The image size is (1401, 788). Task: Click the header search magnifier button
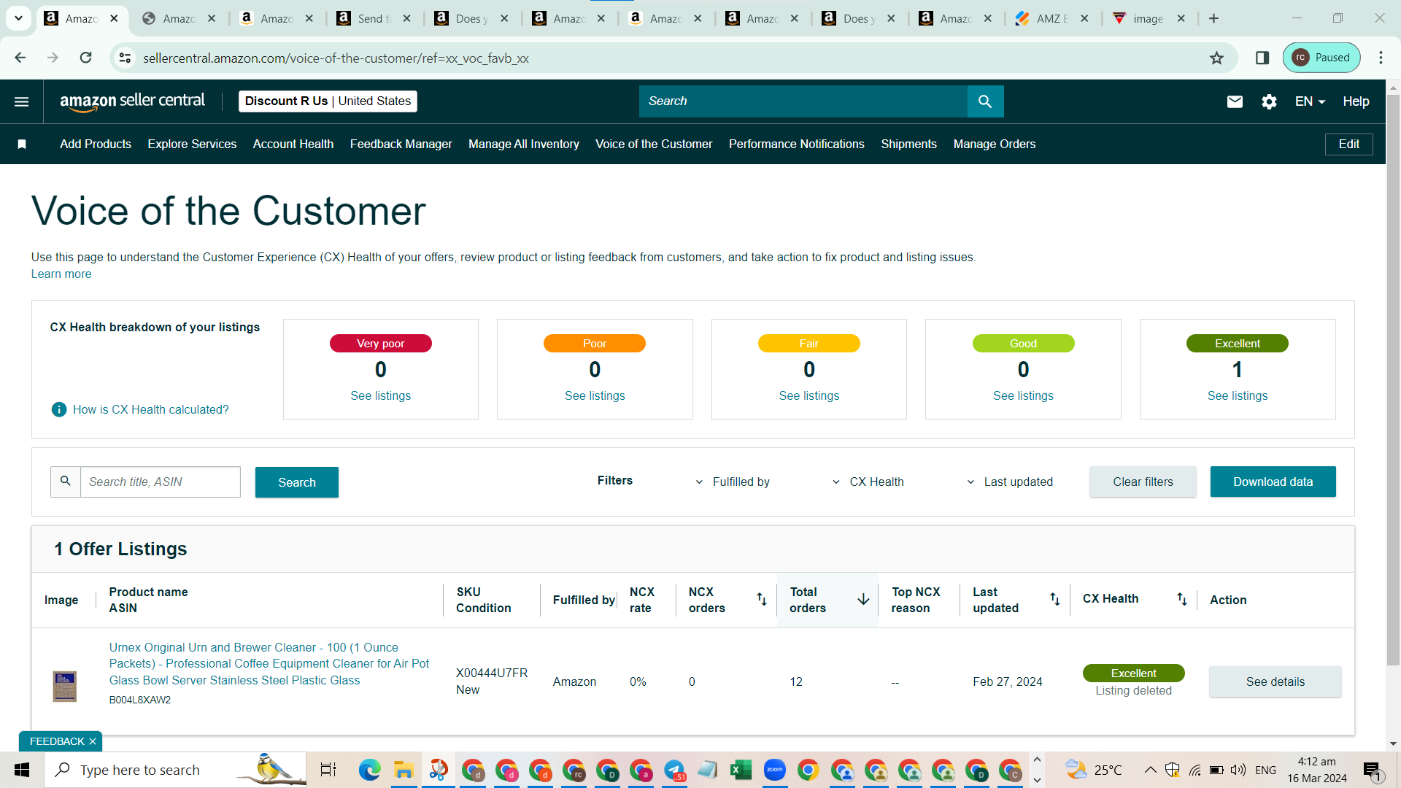pyautogui.click(x=985, y=101)
